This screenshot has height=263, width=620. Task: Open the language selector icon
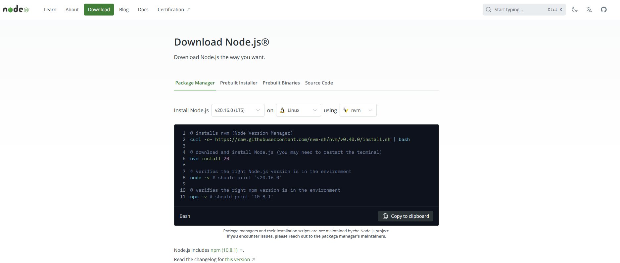pos(589,10)
